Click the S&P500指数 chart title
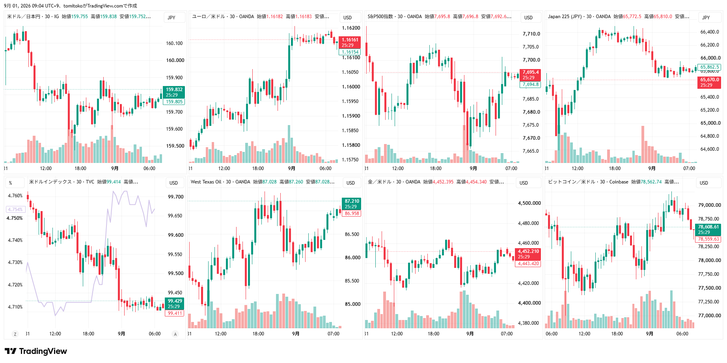 click(x=380, y=17)
